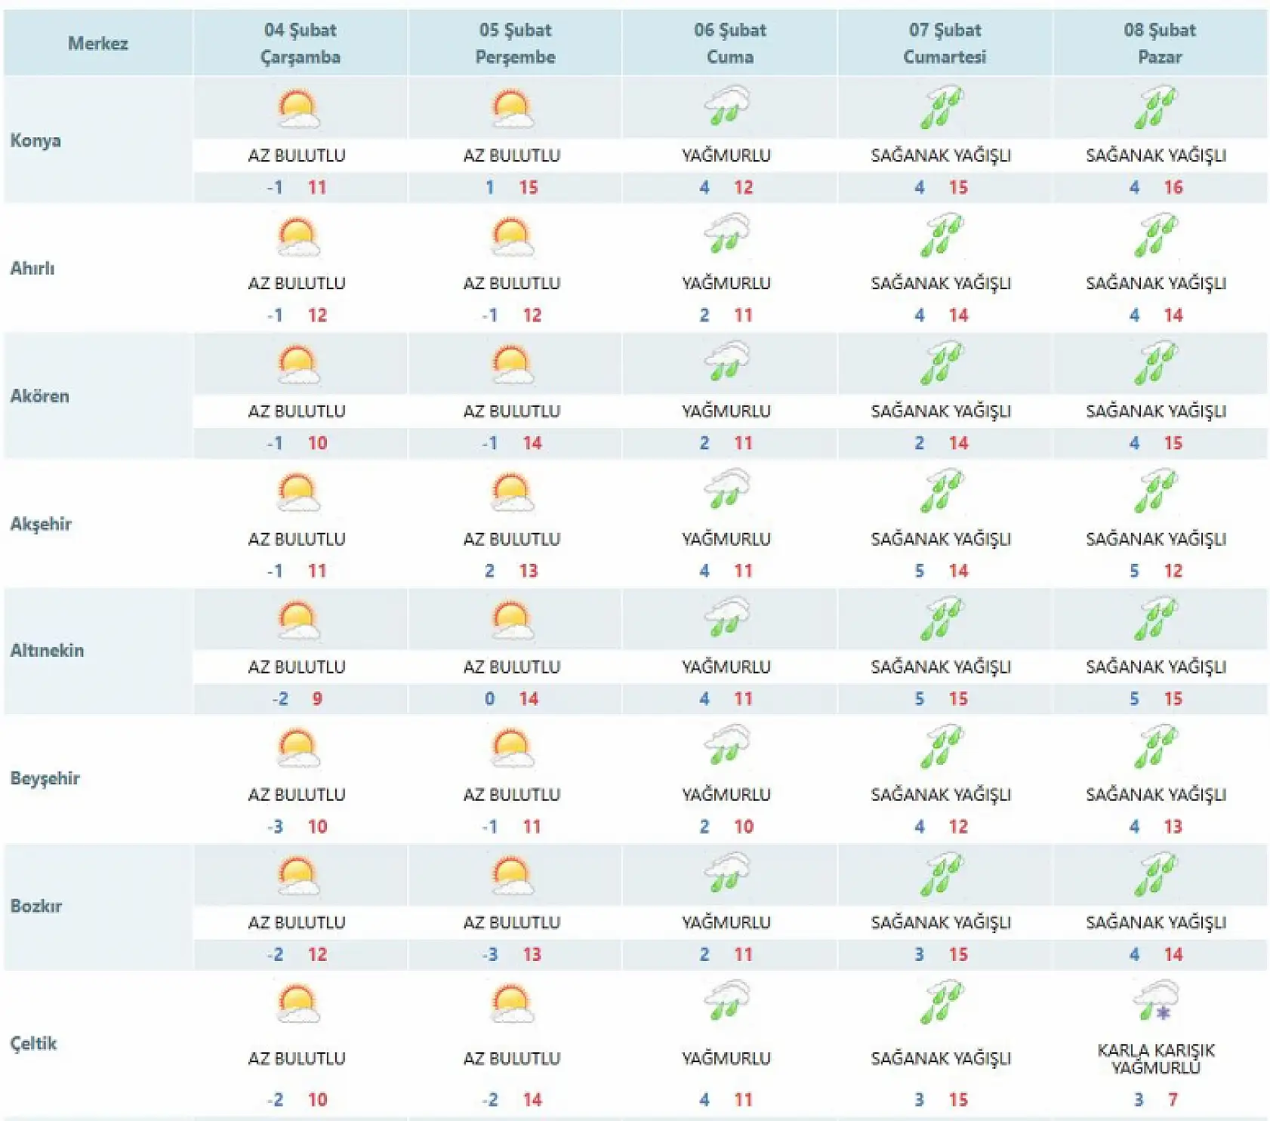Click Çeltik's sleet icon for 08 Şubat
The image size is (1270, 1121).
(1156, 1001)
